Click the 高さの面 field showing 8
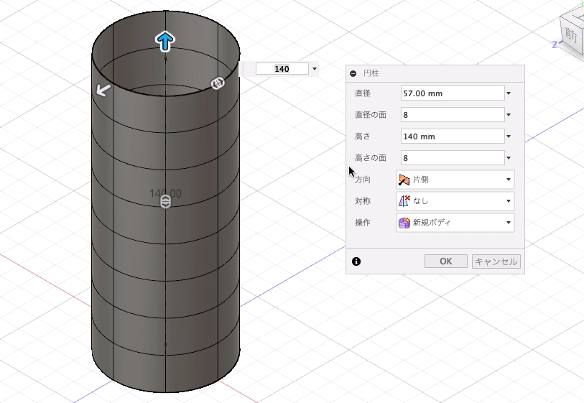The image size is (584, 403). (453, 158)
